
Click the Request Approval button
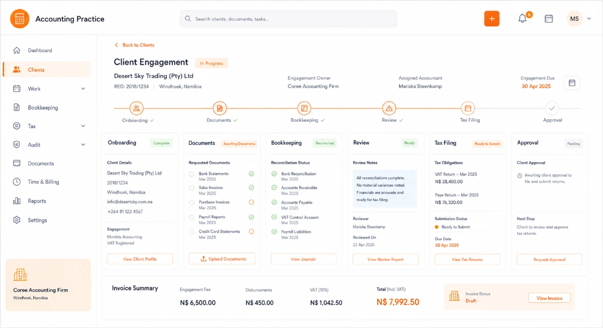coord(549,259)
